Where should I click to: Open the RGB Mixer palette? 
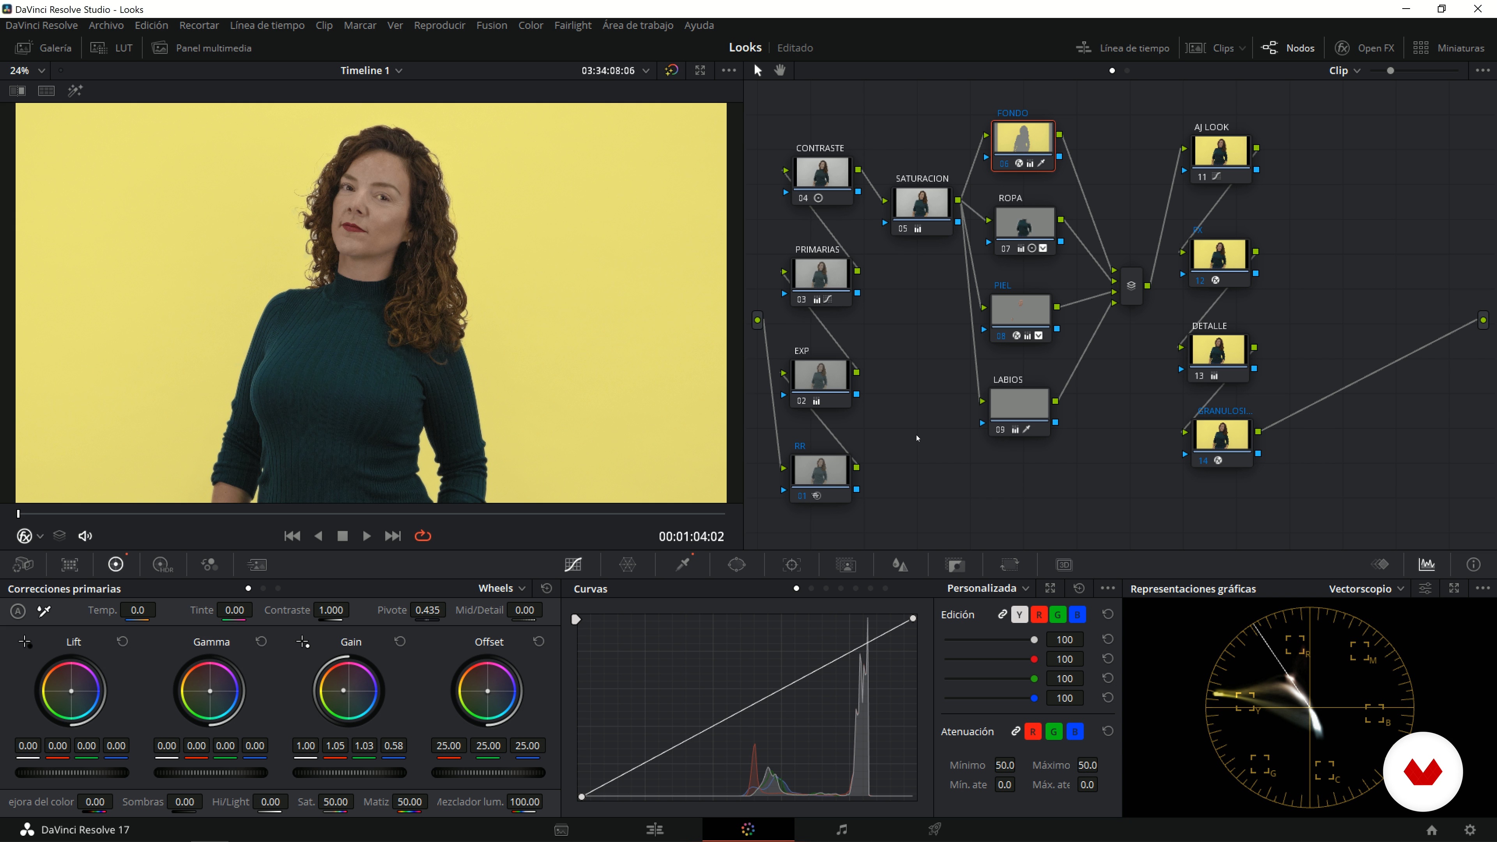coord(209,564)
